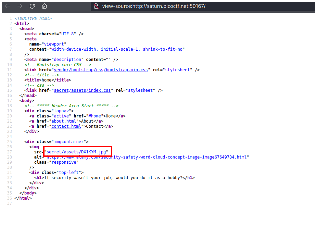Click the alt attribute URL text

click(x=147, y=157)
